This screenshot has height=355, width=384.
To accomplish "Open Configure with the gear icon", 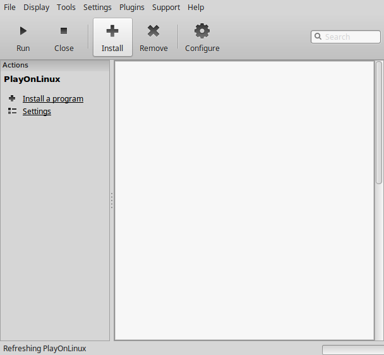I will point(202,31).
